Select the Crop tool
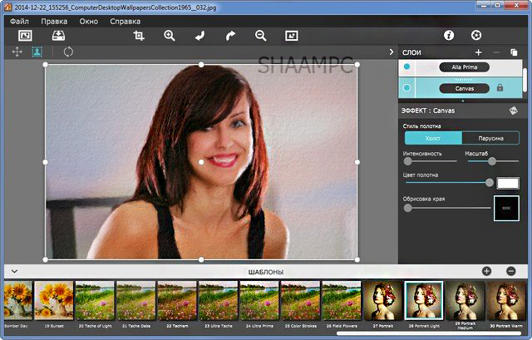This screenshot has height=340, width=532. (x=139, y=35)
